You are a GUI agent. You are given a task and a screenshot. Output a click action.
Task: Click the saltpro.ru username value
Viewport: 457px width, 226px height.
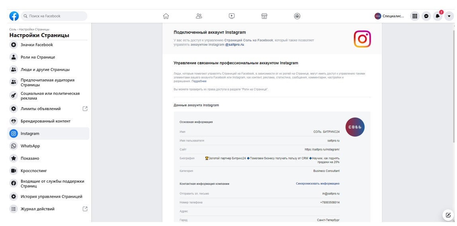point(334,141)
